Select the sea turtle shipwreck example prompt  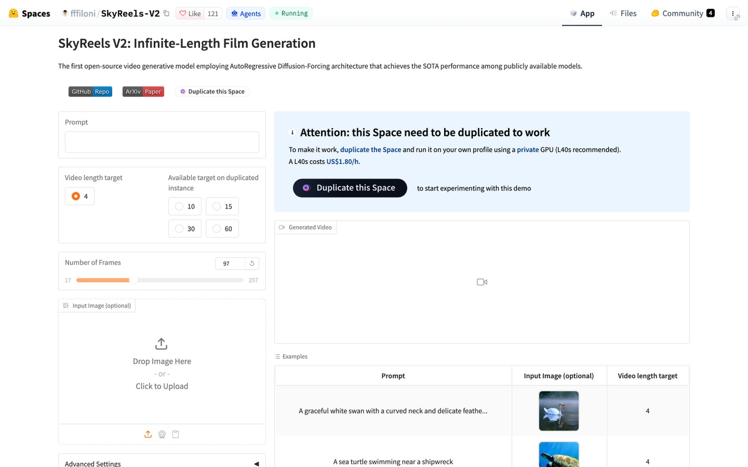(x=393, y=461)
